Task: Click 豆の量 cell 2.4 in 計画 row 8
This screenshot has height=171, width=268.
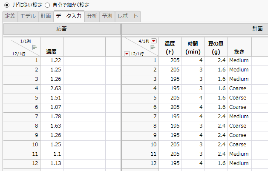Action: (216, 126)
